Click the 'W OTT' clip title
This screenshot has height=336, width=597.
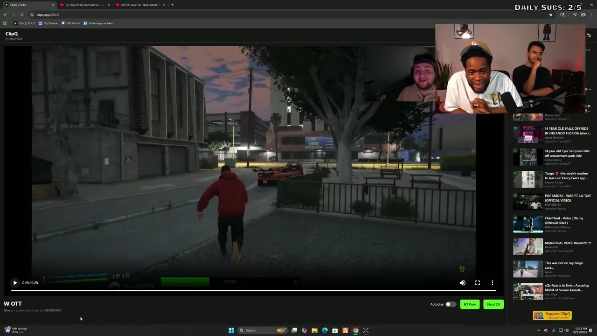pyautogui.click(x=13, y=304)
